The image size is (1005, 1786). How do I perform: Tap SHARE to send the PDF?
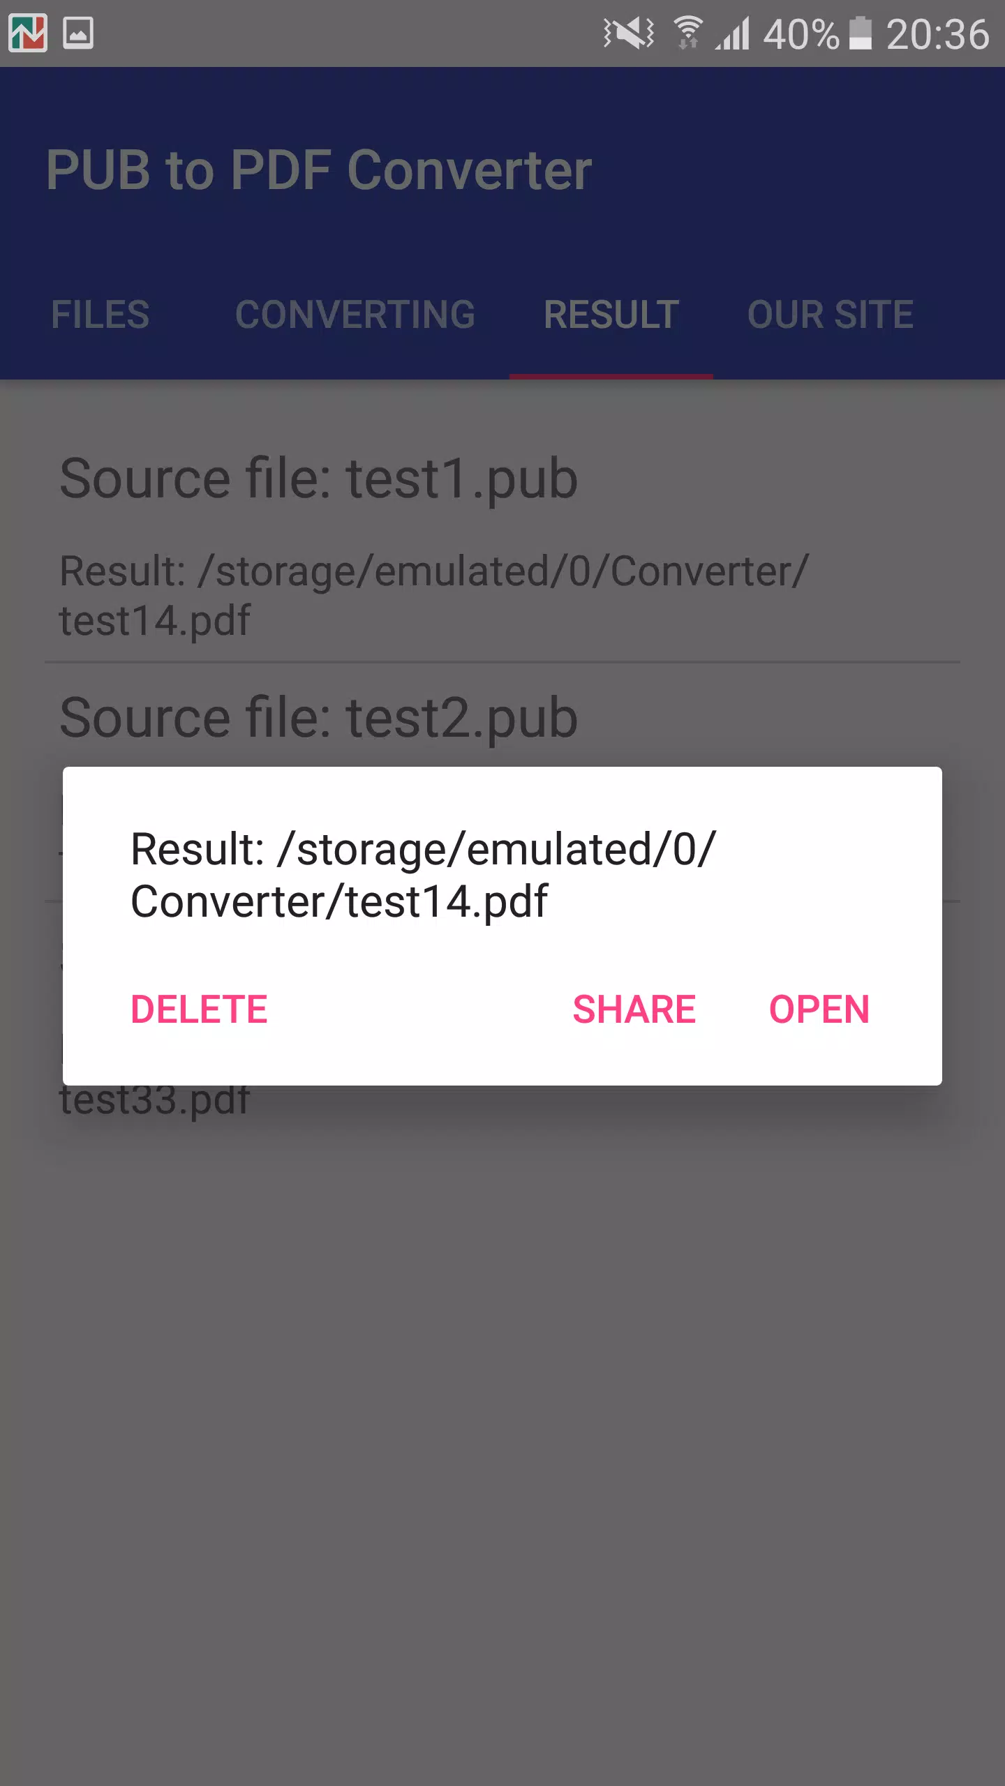pos(634,1010)
